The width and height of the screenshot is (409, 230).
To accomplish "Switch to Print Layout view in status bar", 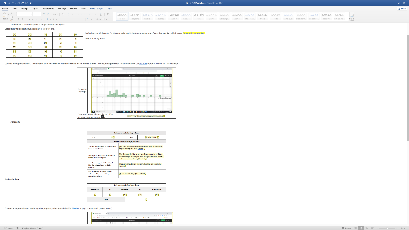I will (355, 228).
